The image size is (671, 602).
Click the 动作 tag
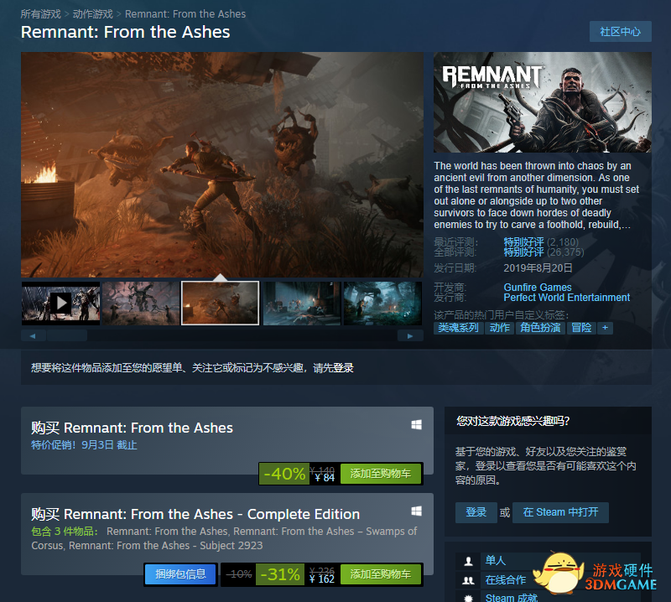499,328
